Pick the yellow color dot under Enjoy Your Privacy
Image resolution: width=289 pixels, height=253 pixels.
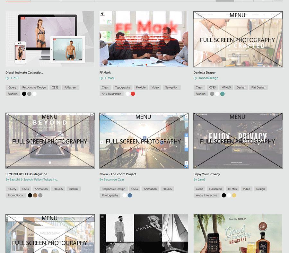coord(234,195)
